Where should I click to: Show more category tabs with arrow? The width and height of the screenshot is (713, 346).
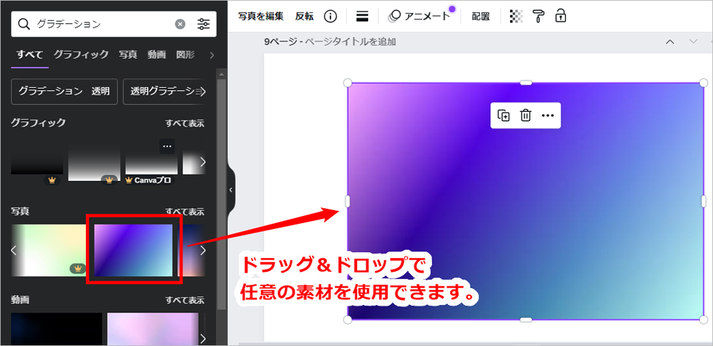(212, 55)
